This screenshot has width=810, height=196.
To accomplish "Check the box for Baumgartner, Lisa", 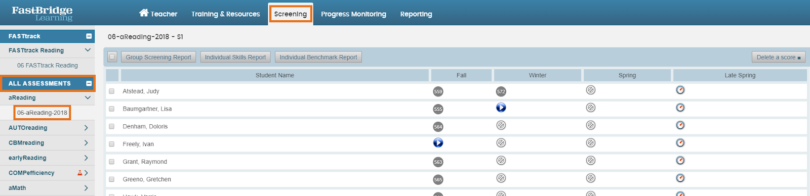I will click(x=111, y=109).
